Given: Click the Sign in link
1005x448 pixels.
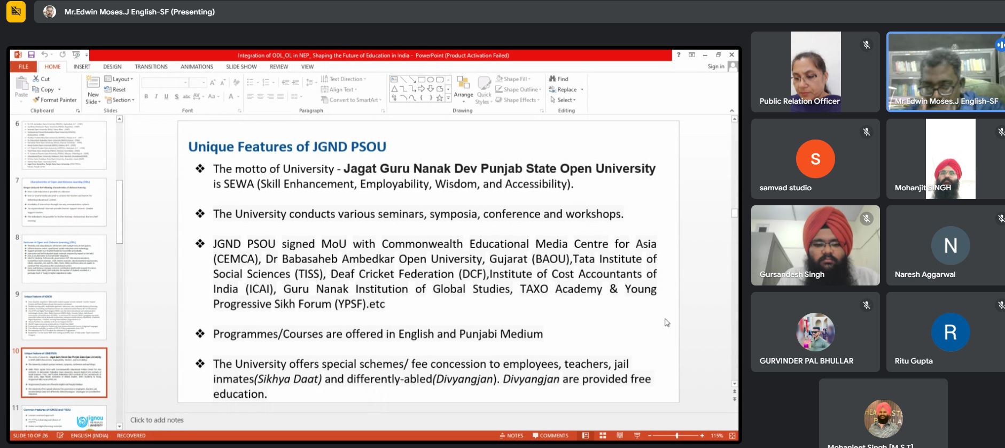Looking at the screenshot, I should point(716,67).
